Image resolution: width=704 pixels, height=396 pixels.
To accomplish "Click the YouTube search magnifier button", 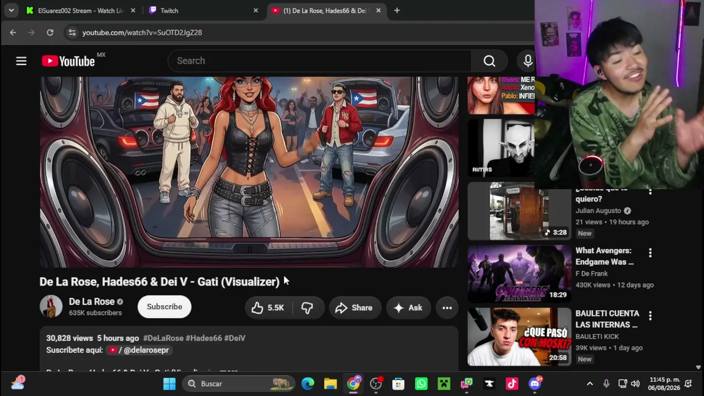I will [x=489, y=61].
